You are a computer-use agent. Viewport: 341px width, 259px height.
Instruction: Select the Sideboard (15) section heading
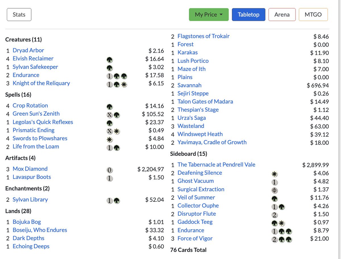(x=189, y=154)
